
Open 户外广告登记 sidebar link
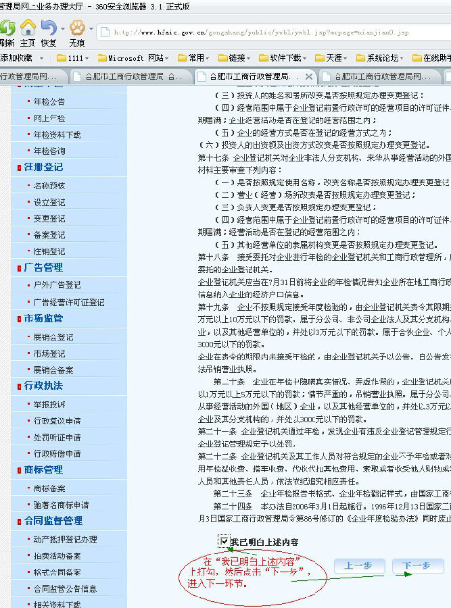57,285
